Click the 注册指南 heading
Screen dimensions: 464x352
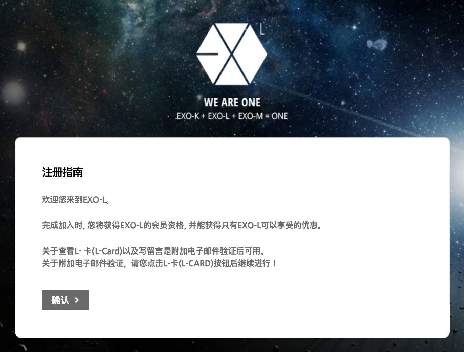63,172
